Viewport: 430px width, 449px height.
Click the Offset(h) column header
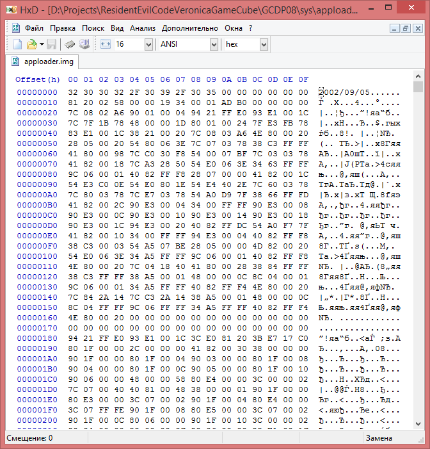point(38,79)
